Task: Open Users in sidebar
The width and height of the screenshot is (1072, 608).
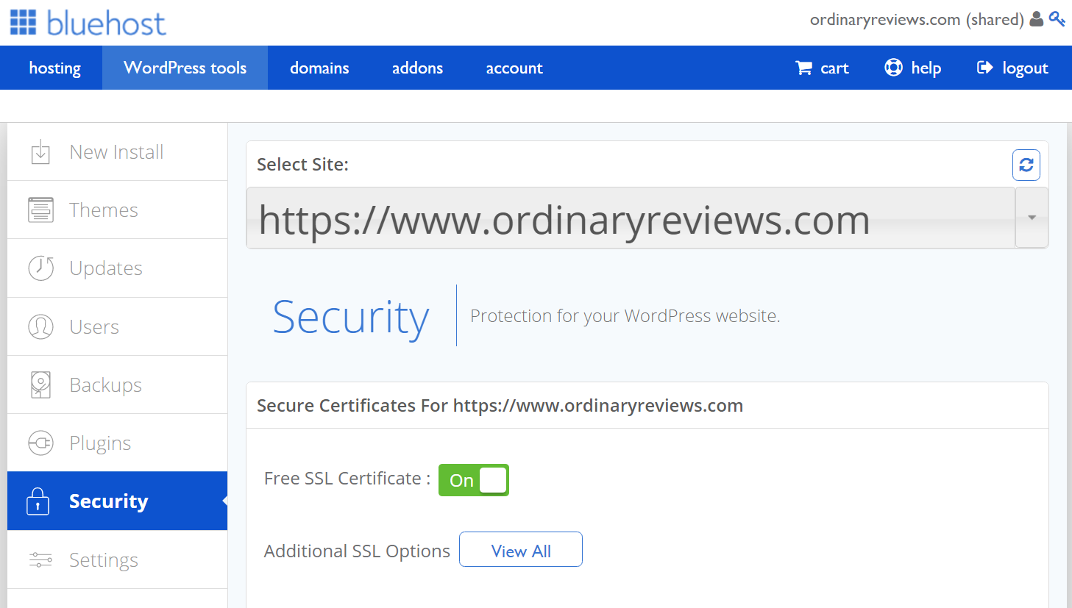Action: point(117,326)
